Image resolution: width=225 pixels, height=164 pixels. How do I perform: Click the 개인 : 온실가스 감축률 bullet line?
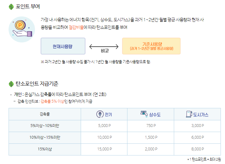[x=60, y=94]
